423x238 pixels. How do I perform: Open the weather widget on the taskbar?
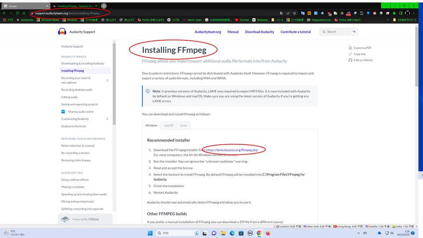14,233
